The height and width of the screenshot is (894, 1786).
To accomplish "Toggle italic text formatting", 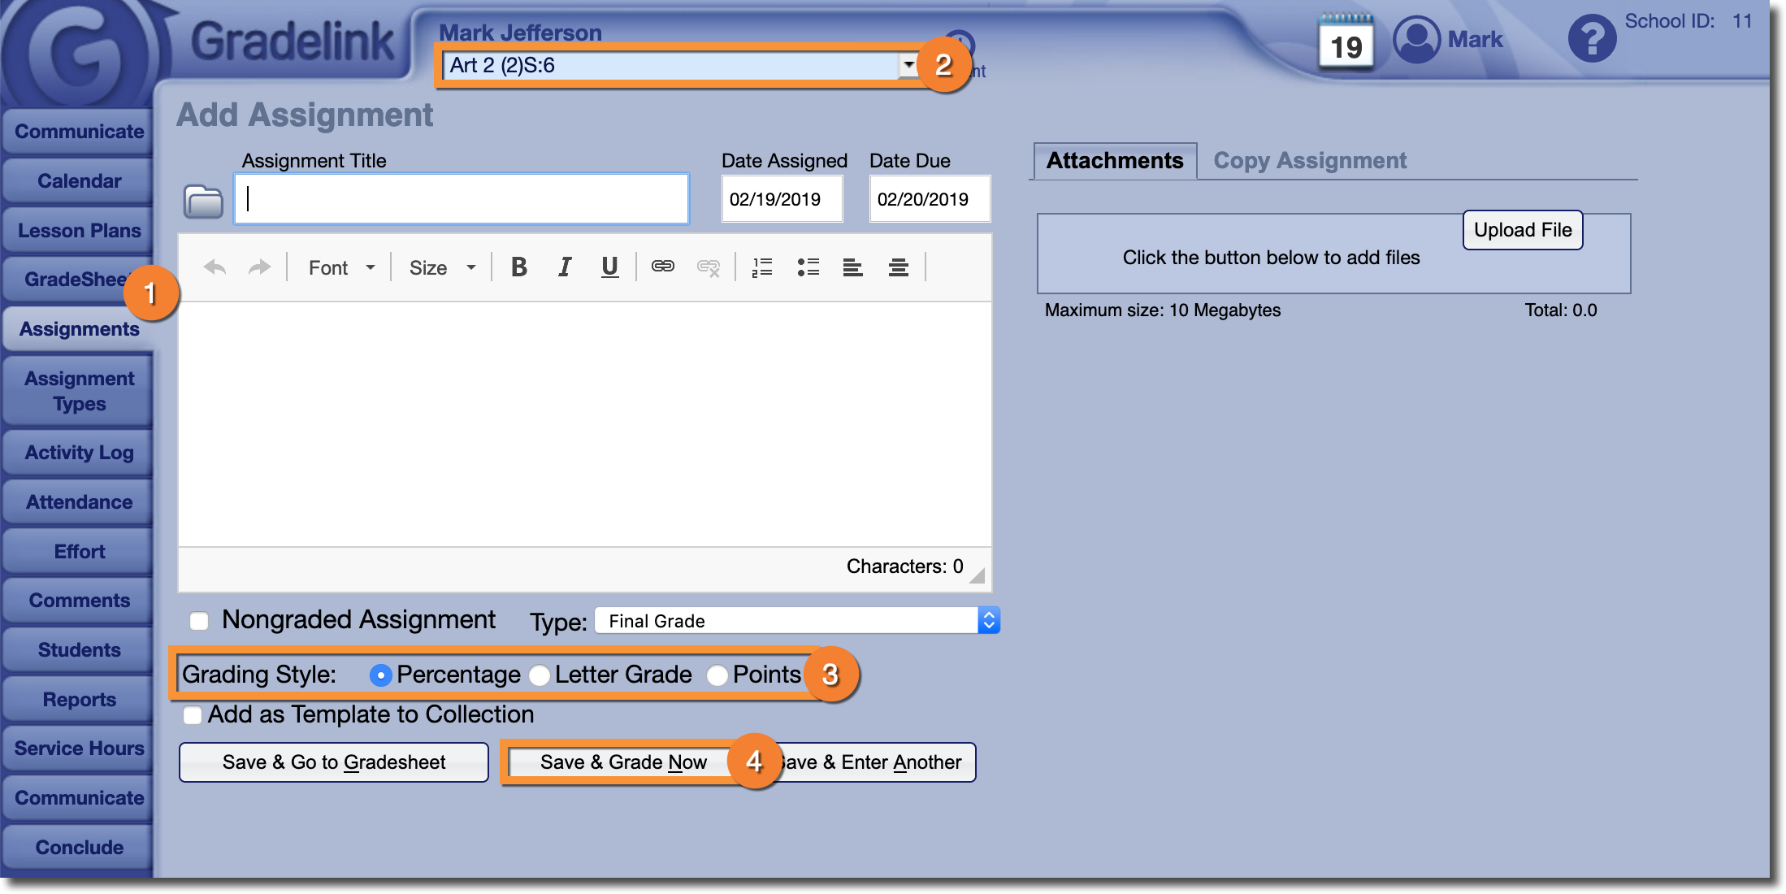I will tap(565, 267).
